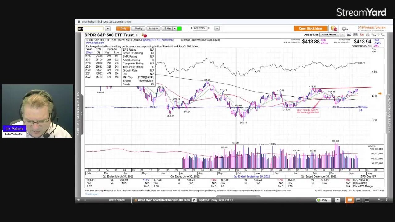
Task: Click the Gold Stocks list button
Action: coord(329,35)
